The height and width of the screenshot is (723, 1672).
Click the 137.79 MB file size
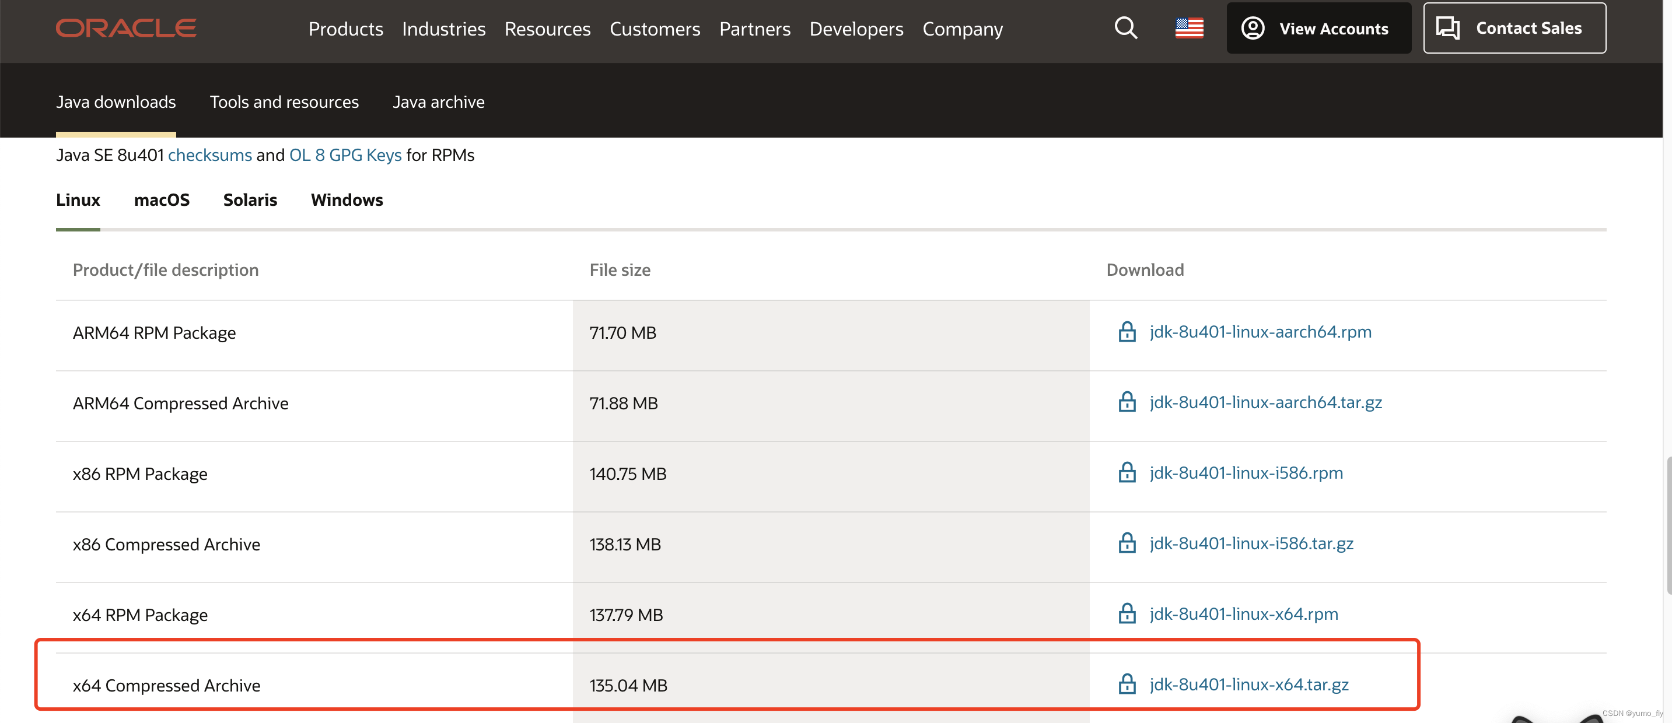tap(626, 615)
